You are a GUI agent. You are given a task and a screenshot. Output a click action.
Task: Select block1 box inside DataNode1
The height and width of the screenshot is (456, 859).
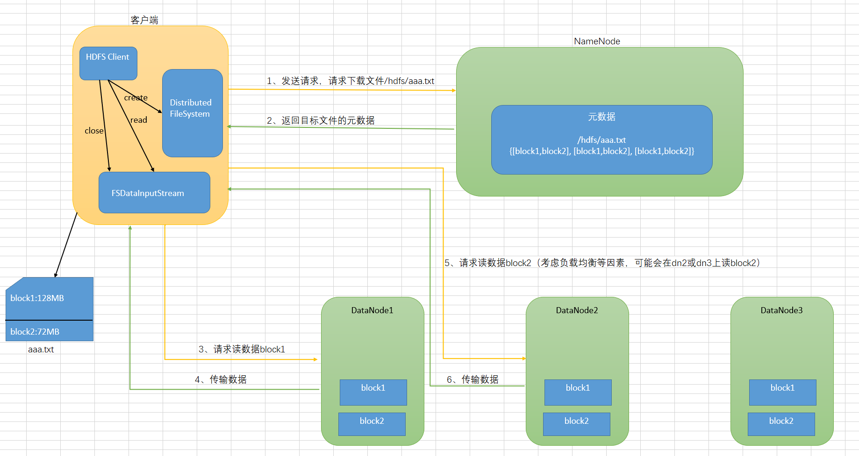373,393
